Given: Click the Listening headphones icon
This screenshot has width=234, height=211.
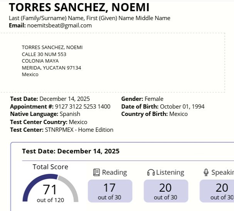Looking at the screenshot, I should click(x=151, y=172).
